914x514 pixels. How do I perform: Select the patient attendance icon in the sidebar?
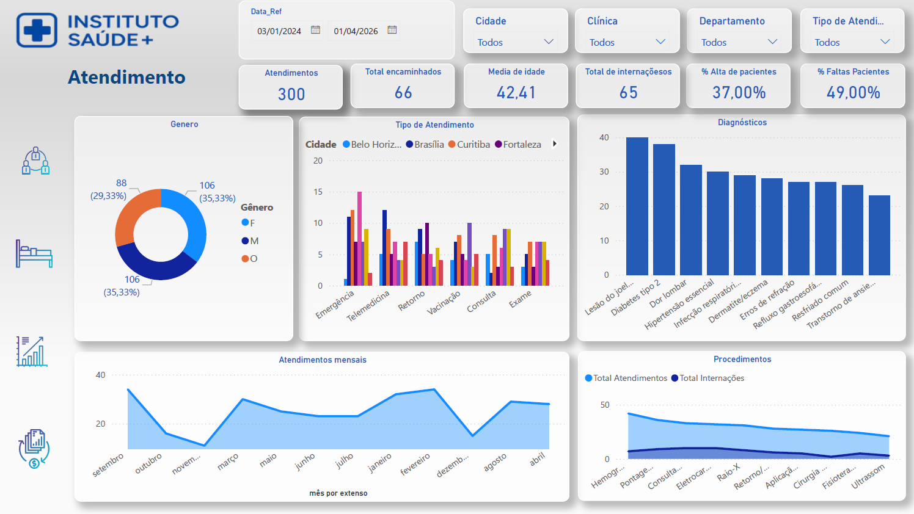(34, 161)
